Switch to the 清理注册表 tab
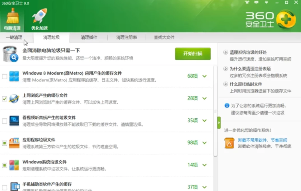The height and width of the screenshot is (191, 301). (x=126, y=37)
